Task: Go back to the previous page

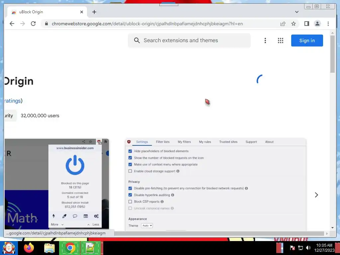Action: (x=12, y=24)
